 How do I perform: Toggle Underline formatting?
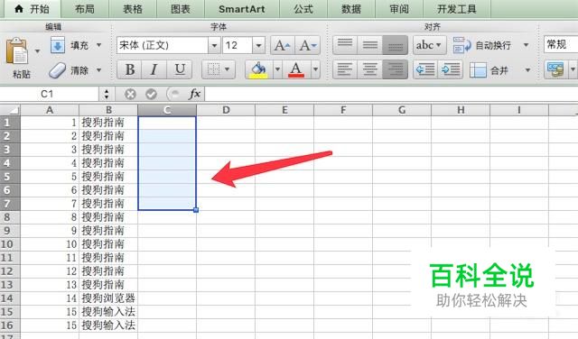click(180, 69)
